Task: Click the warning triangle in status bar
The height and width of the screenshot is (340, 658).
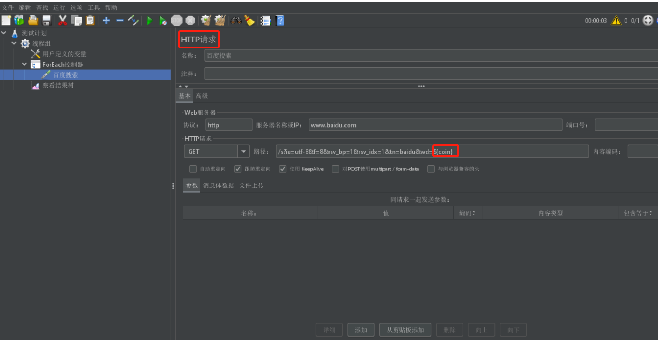Action: (x=617, y=21)
